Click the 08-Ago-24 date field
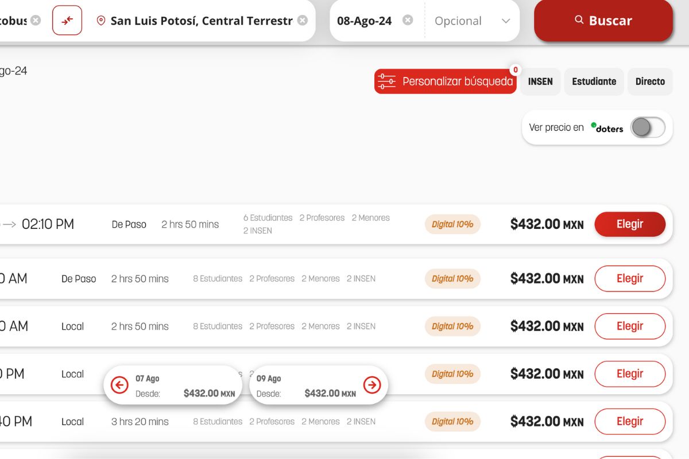The height and width of the screenshot is (459, 689). click(365, 21)
